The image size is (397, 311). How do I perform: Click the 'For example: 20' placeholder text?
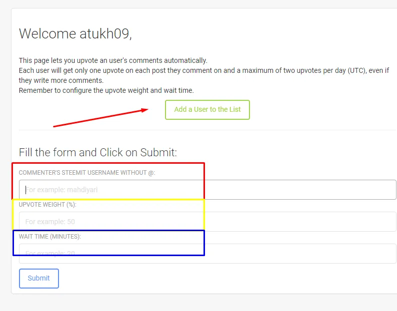click(50, 253)
